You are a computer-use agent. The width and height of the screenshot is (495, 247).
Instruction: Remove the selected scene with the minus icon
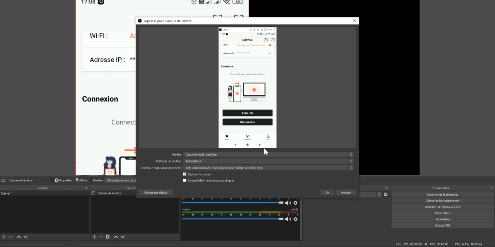[11, 237]
